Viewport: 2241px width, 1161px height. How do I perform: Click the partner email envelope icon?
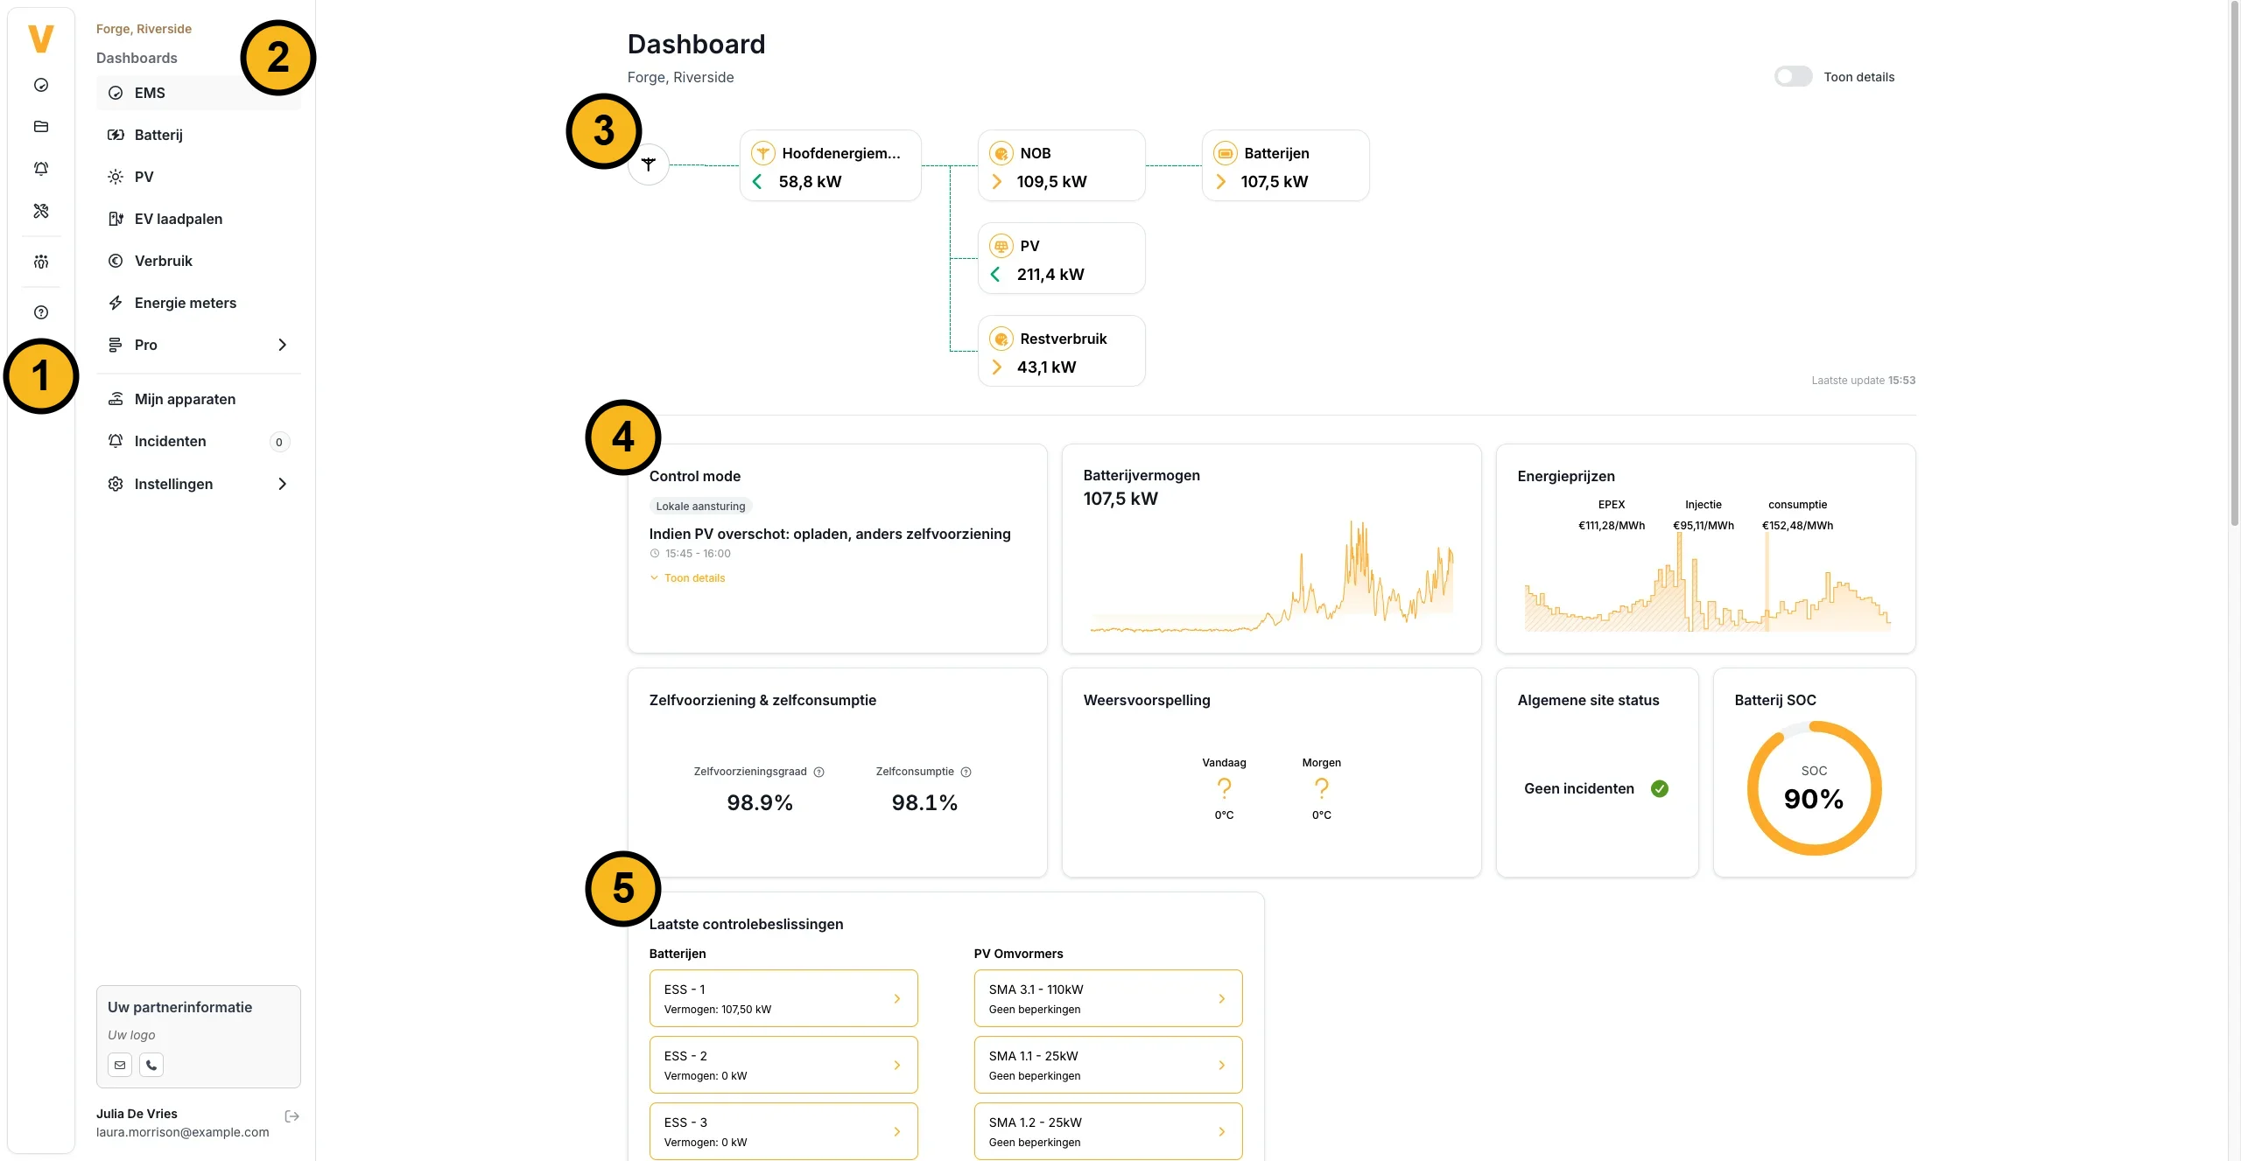click(x=120, y=1065)
